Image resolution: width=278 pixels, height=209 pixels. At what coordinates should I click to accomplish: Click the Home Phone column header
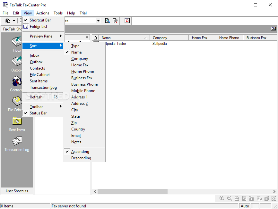click(229, 38)
